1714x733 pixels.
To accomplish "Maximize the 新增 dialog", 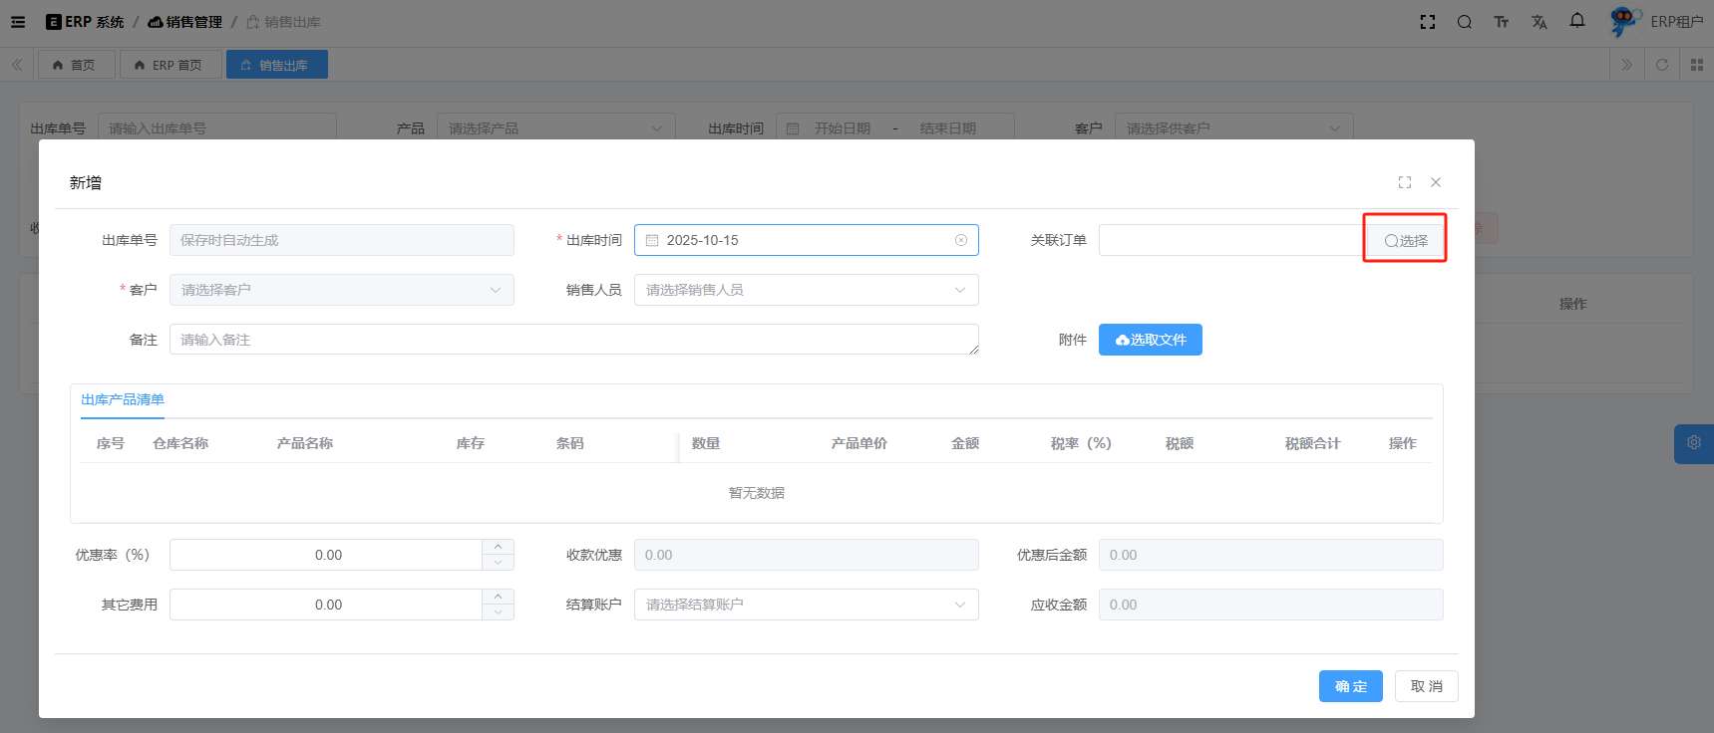I will coord(1404,182).
